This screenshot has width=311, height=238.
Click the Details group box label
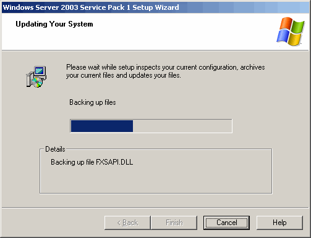55,149
